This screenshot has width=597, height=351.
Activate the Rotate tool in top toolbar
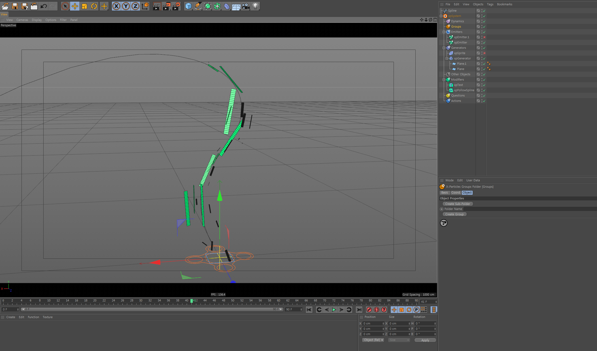tap(94, 6)
